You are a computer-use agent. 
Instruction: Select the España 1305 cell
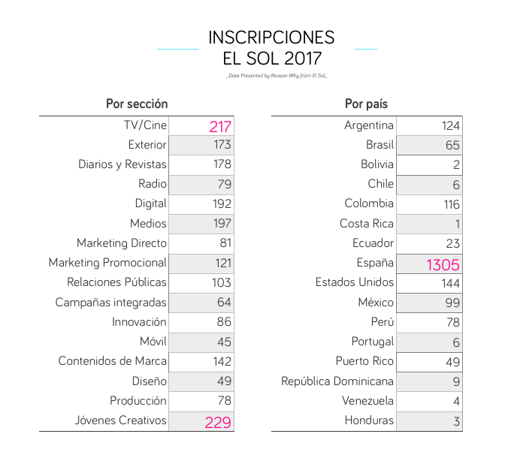click(x=429, y=264)
